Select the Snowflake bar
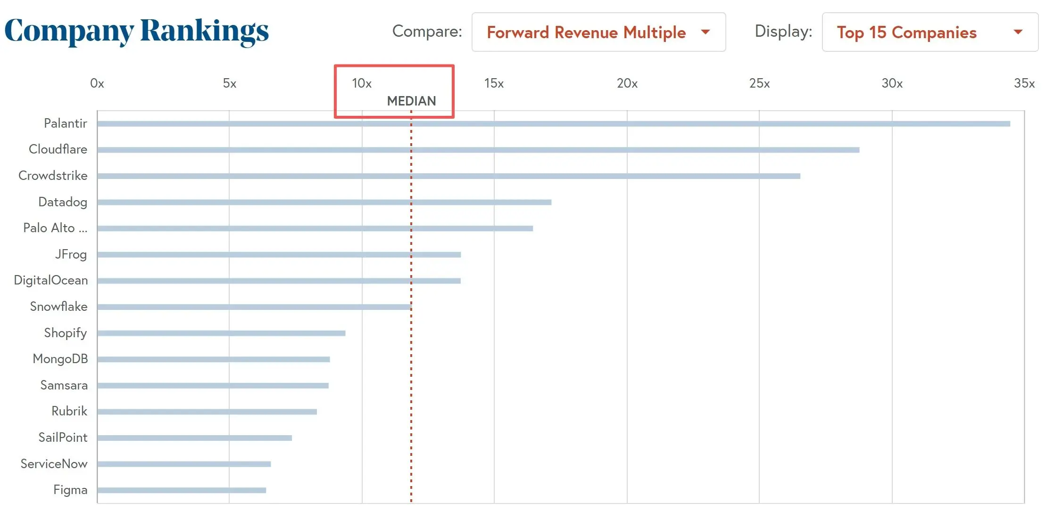This screenshot has width=1054, height=527. pos(255,307)
